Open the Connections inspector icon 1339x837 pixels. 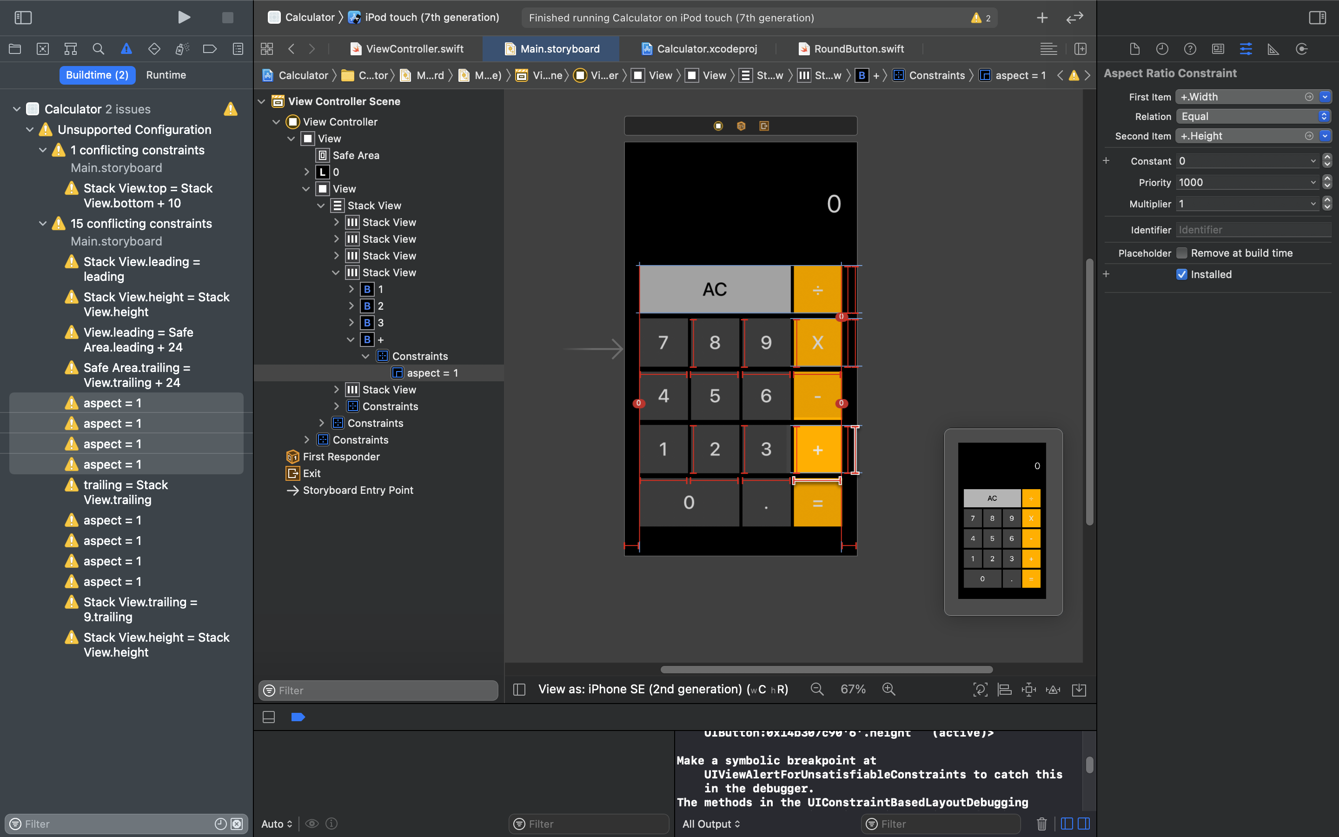(1301, 49)
